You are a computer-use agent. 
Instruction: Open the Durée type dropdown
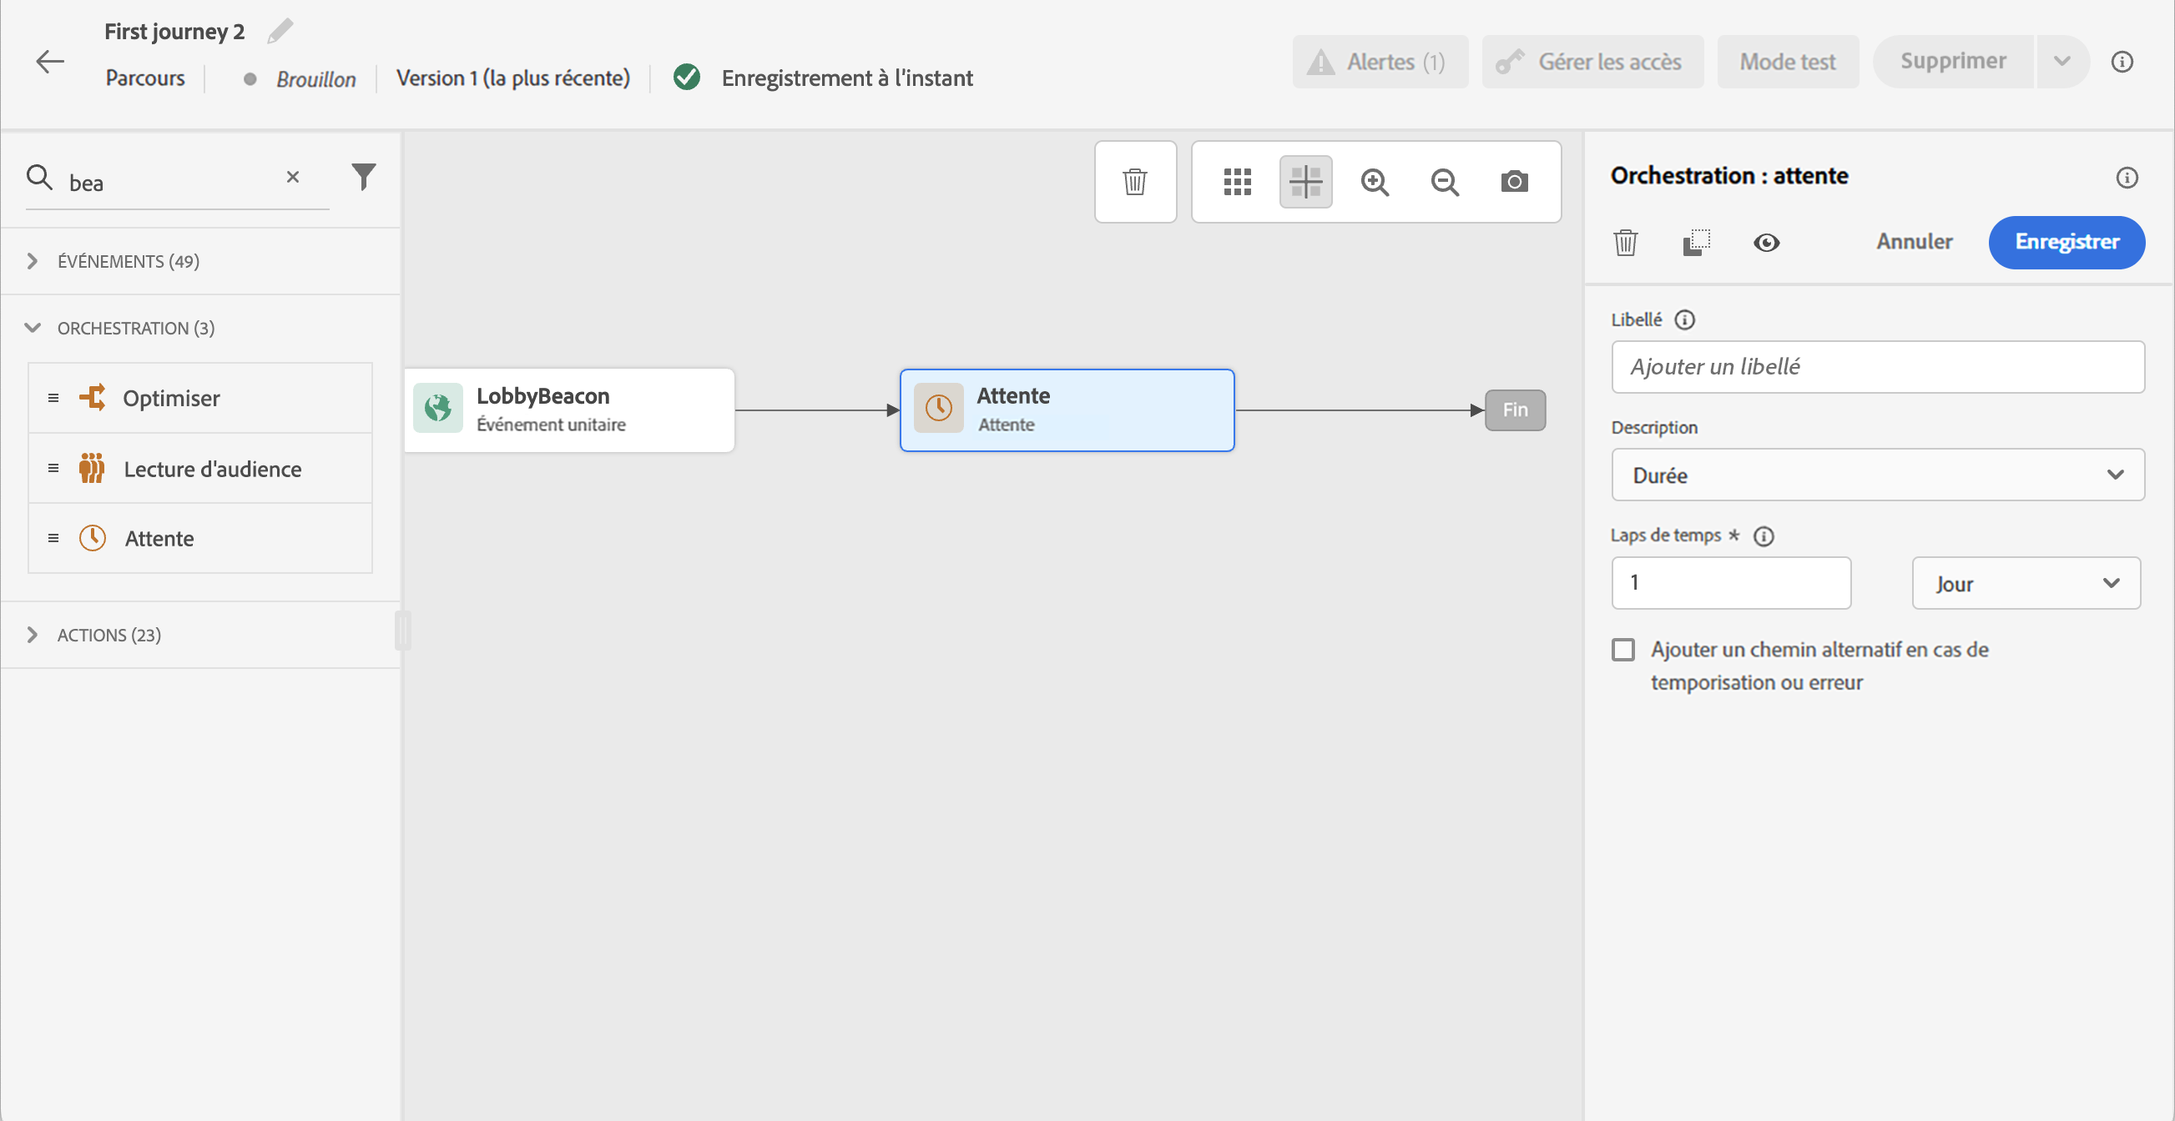(x=1877, y=475)
